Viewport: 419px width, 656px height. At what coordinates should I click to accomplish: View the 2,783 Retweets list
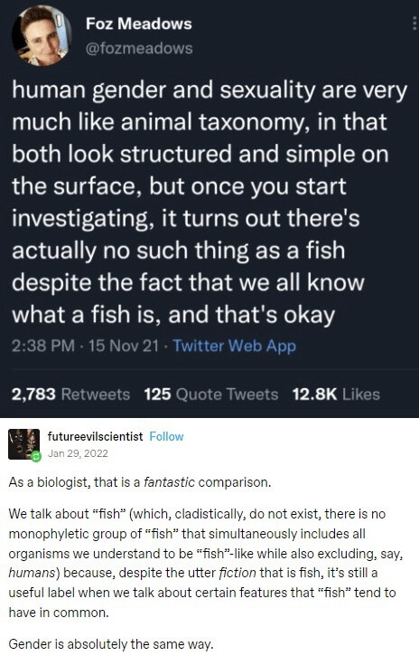click(70, 395)
